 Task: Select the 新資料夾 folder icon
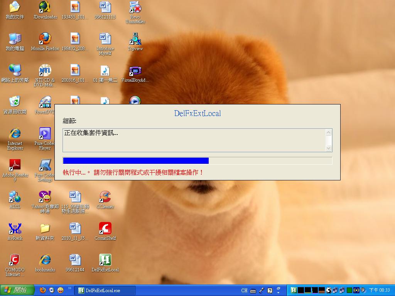pos(45,232)
